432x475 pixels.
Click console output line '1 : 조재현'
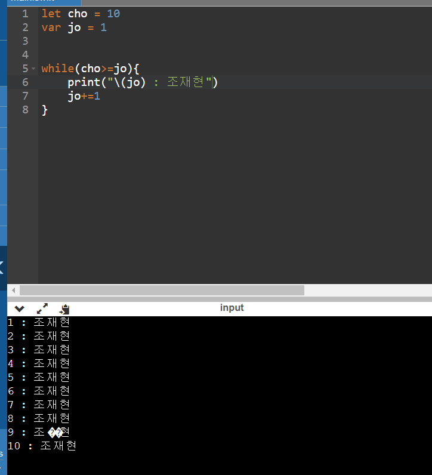pos(39,322)
